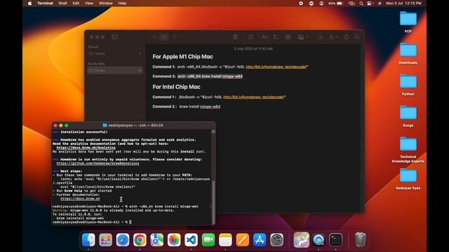
Task: Switch Notes to list view
Action: (154, 37)
